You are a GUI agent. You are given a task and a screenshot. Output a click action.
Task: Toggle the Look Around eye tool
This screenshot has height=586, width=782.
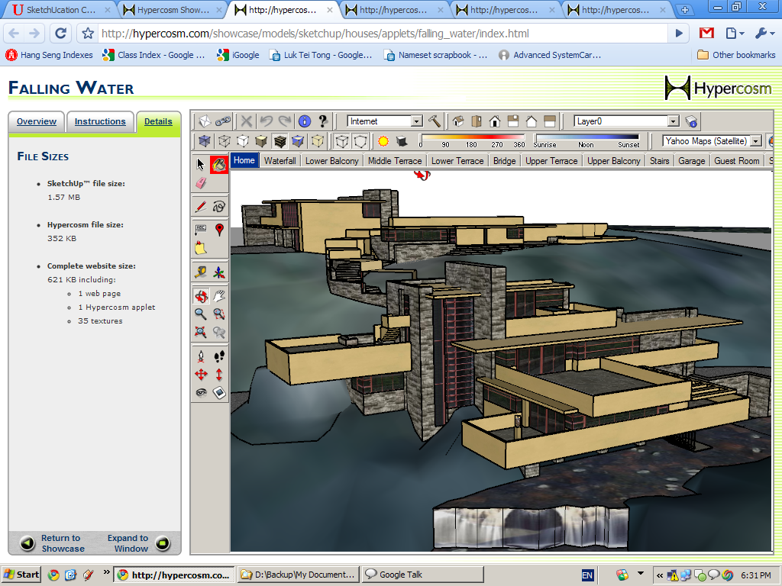pyautogui.click(x=201, y=393)
